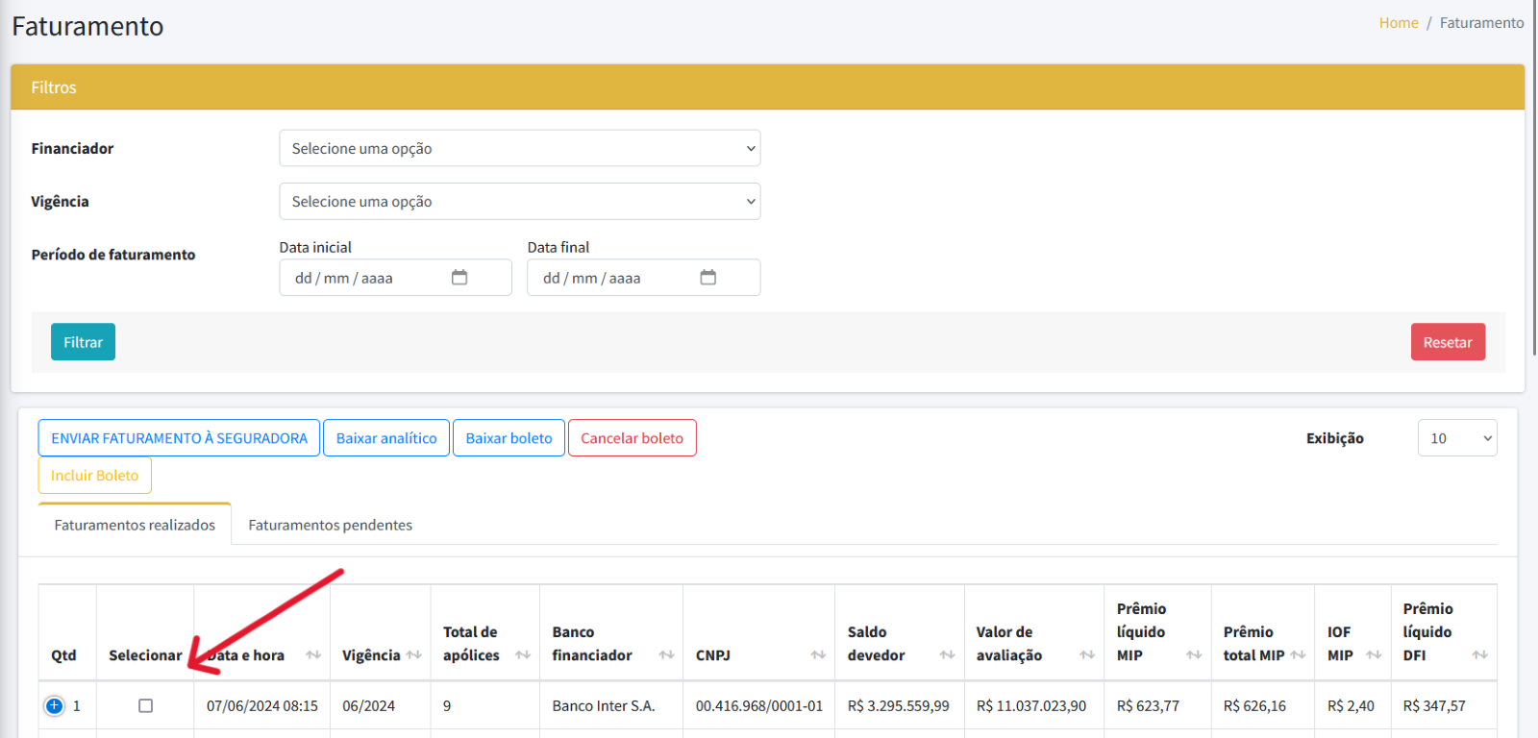Click the Baixar boleto button
Image resolution: width=1538 pixels, height=738 pixels.
coord(509,438)
